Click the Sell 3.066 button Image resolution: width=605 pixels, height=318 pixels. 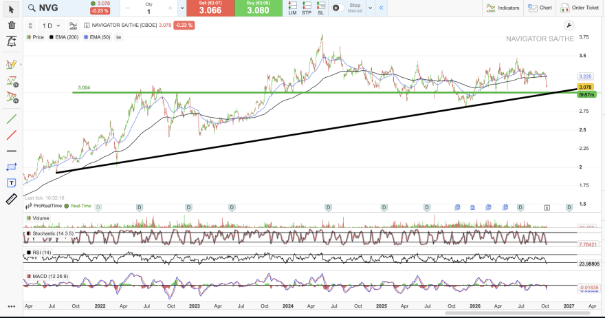(x=210, y=8)
